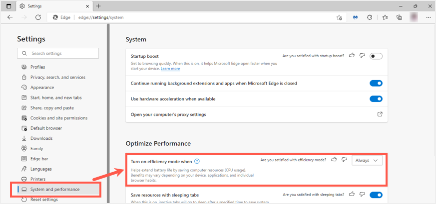Click the Search settings field
436x204 pixels.
(58, 53)
